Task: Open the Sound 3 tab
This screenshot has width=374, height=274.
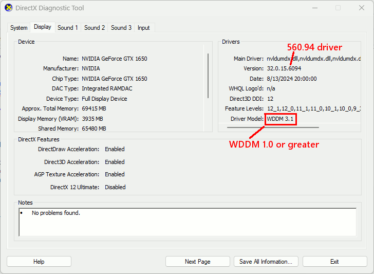Action: [x=121, y=28]
